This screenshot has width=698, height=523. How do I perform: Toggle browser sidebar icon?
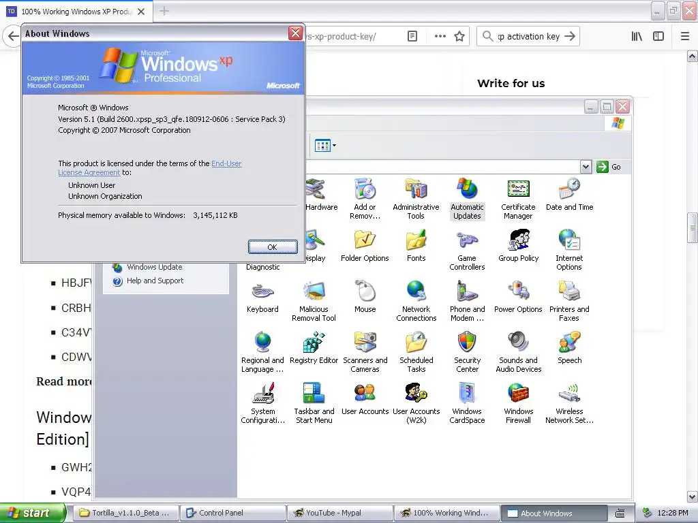coord(658,36)
